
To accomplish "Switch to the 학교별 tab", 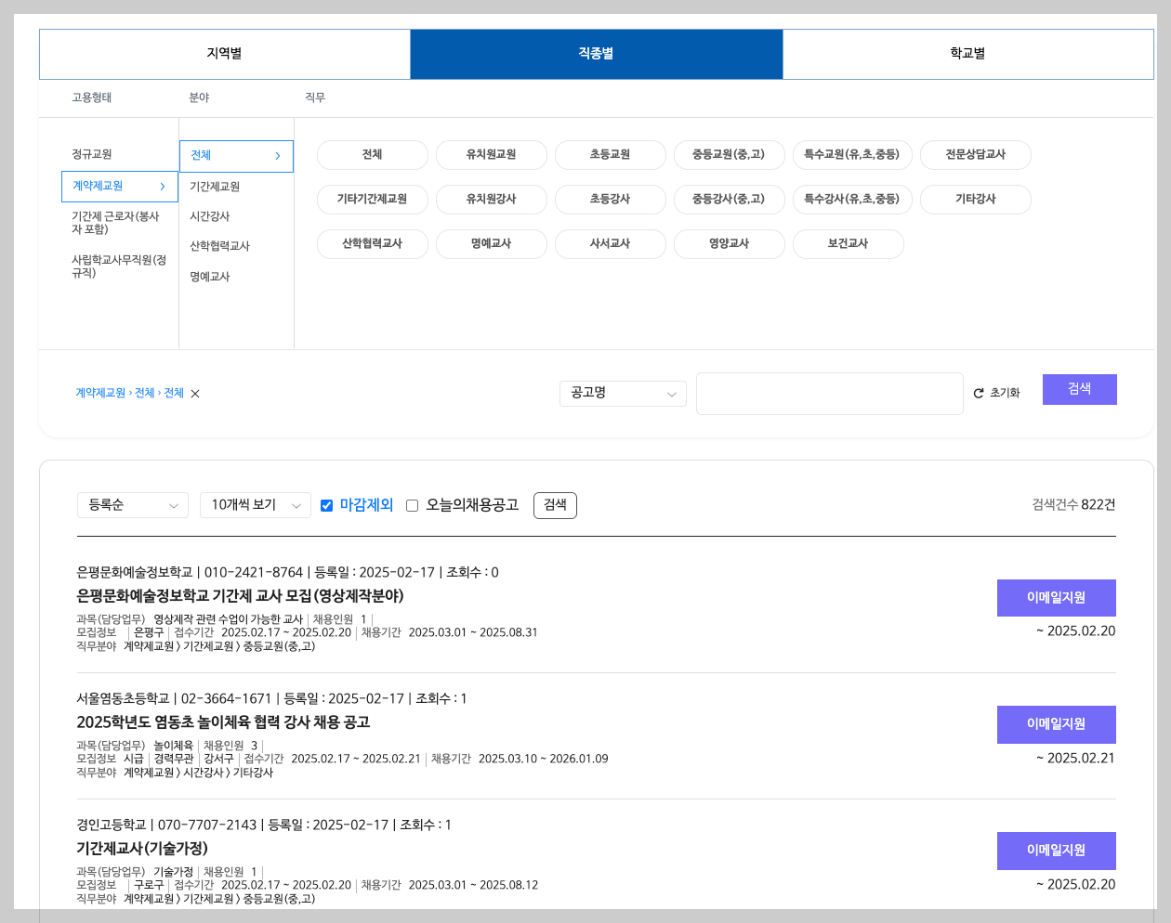I will [x=968, y=54].
